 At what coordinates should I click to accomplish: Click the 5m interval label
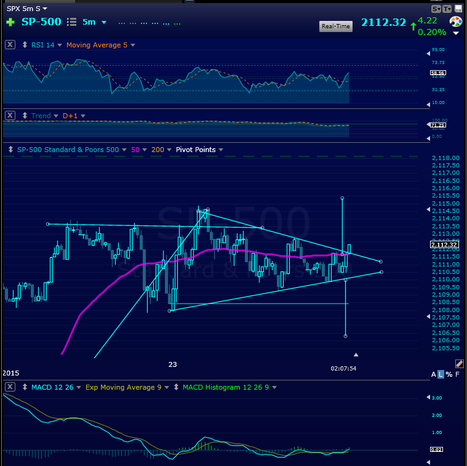click(89, 22)
